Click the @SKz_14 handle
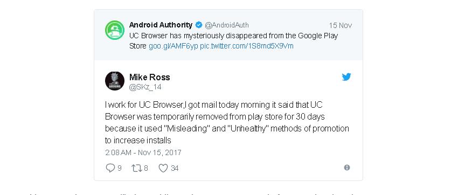The image size is (458, 195). (x=145, y=87)
